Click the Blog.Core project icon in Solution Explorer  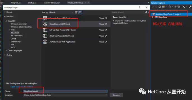click(x=156, y=17)
